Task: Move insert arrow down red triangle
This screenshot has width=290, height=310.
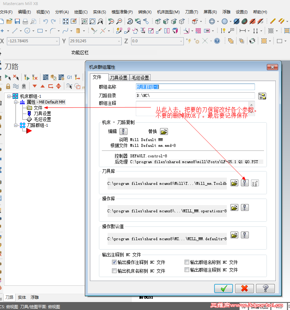Action: pyautogui.click(x=35, y=86)
